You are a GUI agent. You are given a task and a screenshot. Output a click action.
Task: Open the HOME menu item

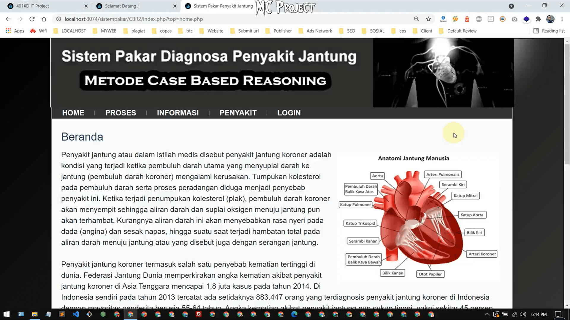pos(73,113)
